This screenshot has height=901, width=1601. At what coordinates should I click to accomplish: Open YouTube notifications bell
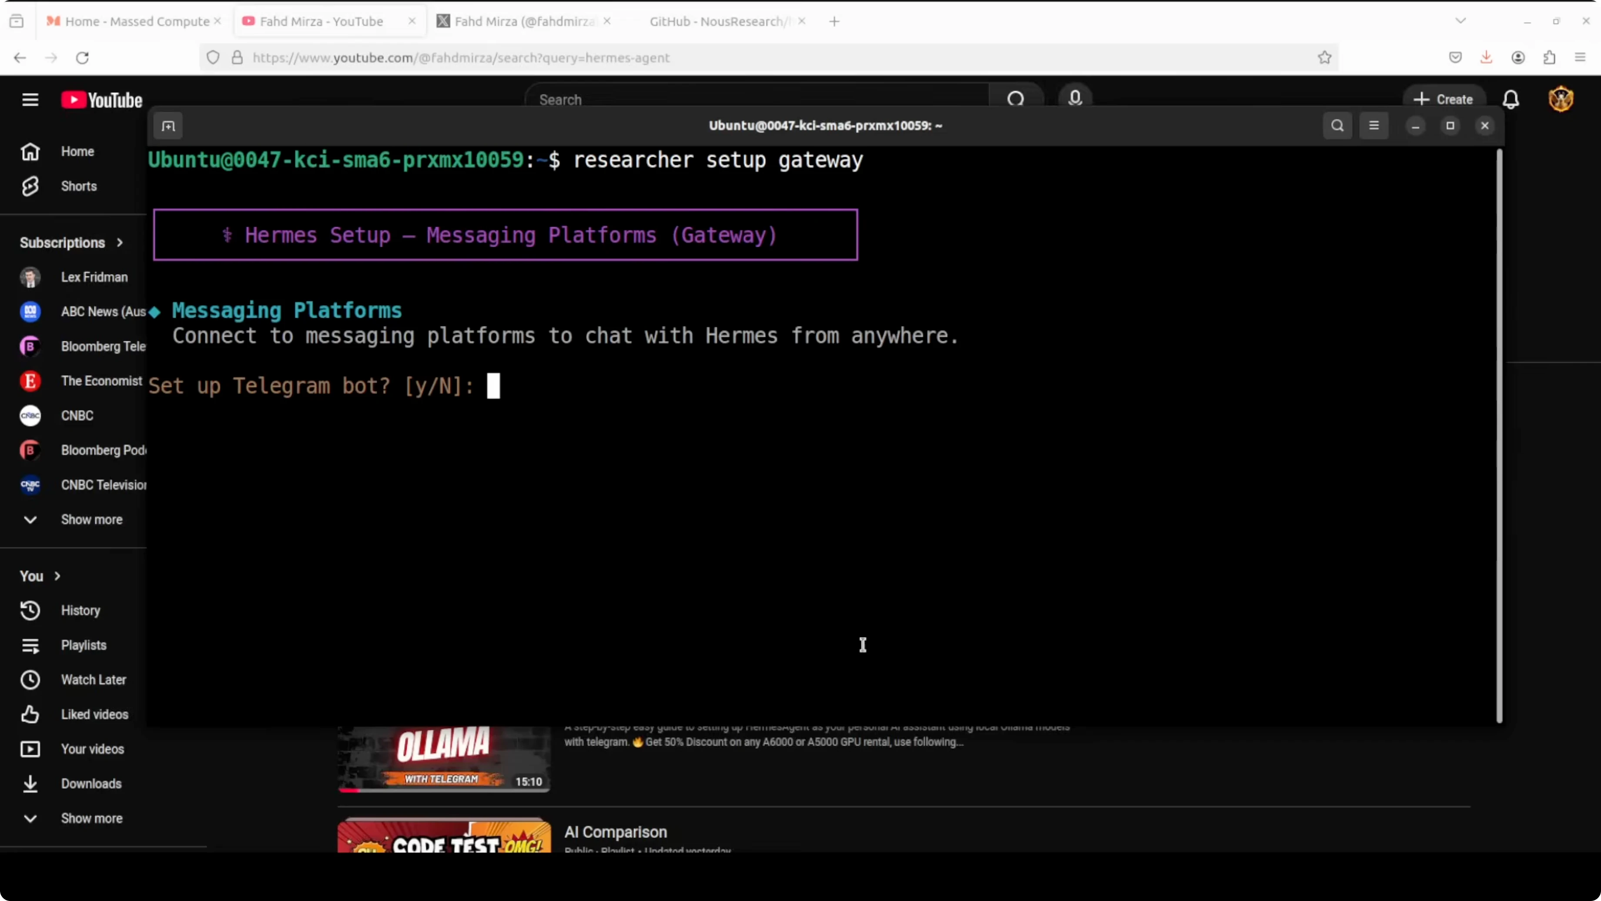tap(1511, 100)
